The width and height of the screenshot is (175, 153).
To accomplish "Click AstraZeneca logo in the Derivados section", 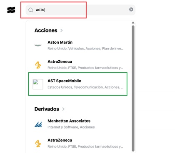I will pyautogui.click(x=38, y=143).
